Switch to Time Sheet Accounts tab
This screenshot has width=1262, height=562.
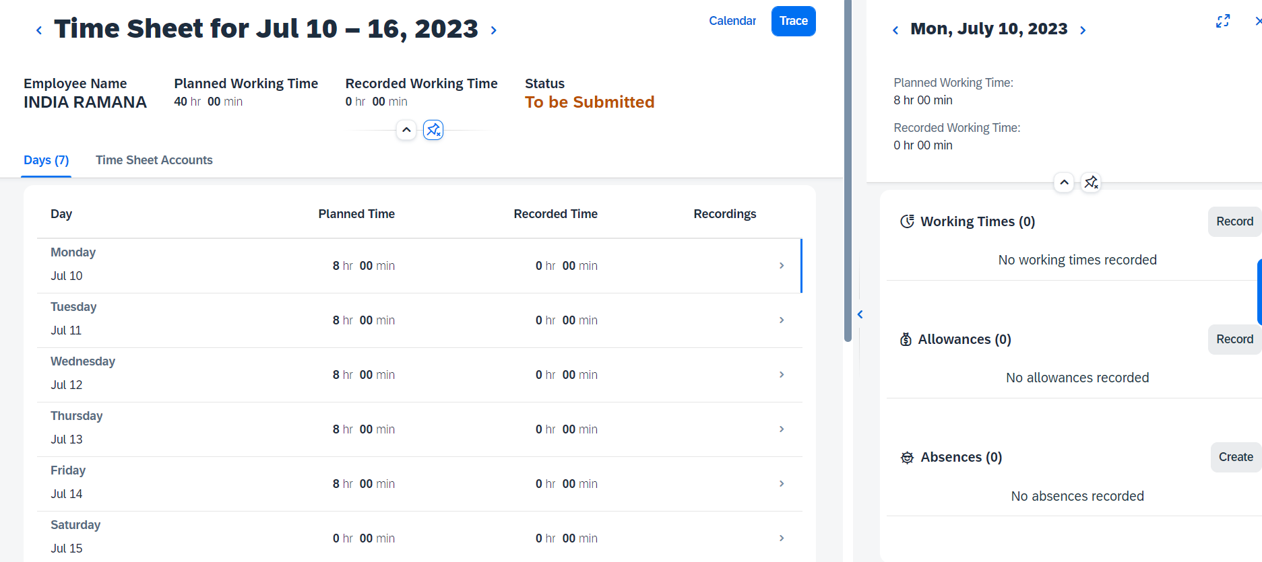[154, 160]
